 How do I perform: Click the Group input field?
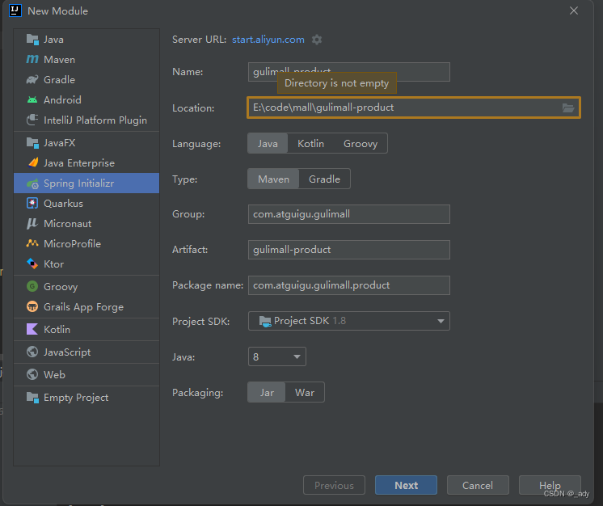click(349, 214)
